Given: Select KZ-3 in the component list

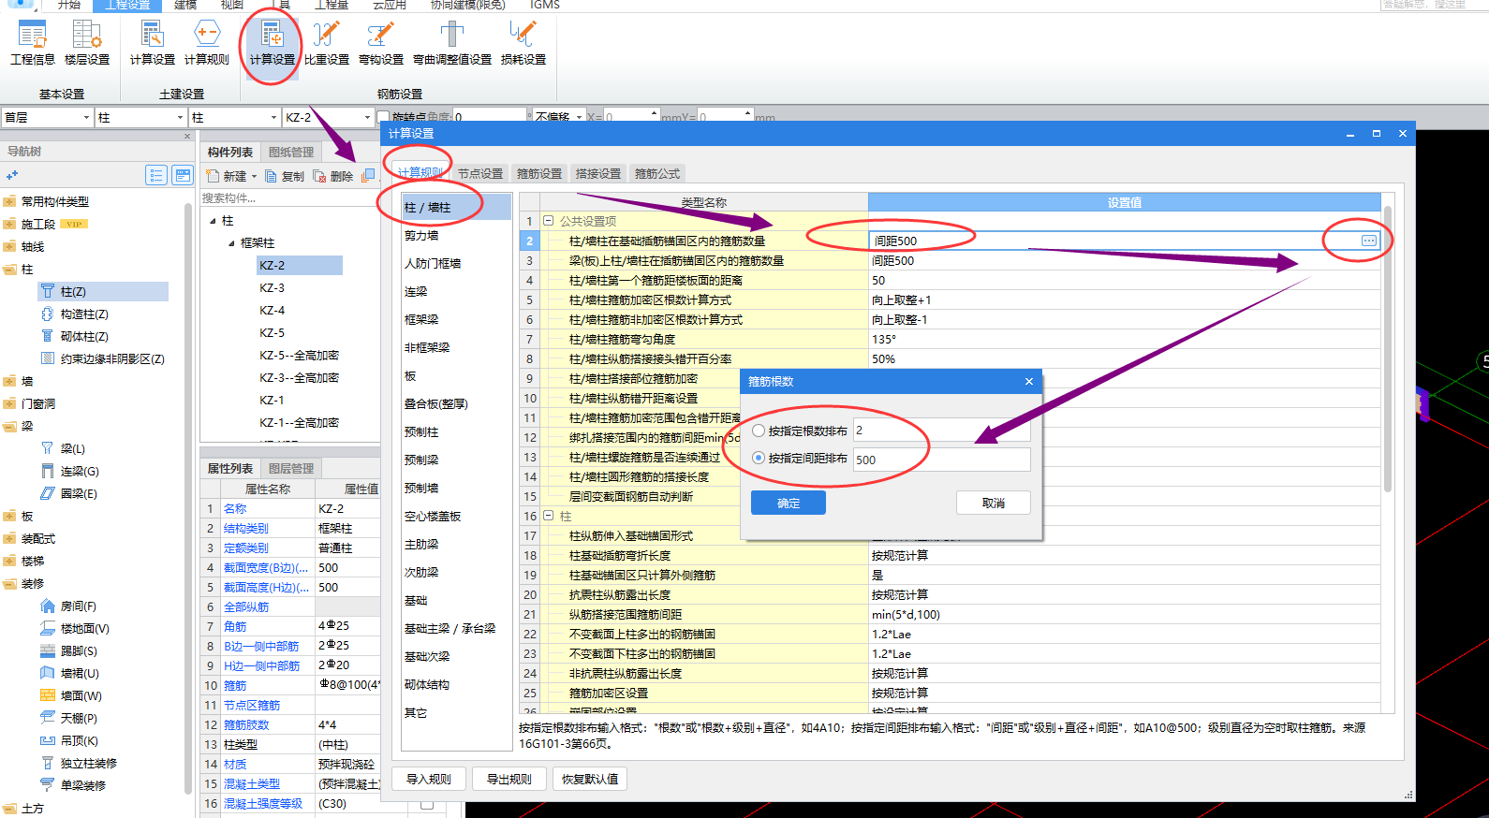Looking at the screenshot, I should [x=272, y=288].
